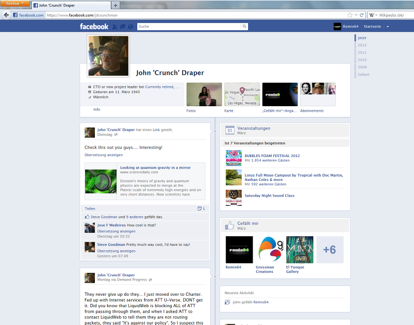This screenshot has width=414, height=325.
Task: Click Teilen on the shared link post
Action: [x=90, y=209]
